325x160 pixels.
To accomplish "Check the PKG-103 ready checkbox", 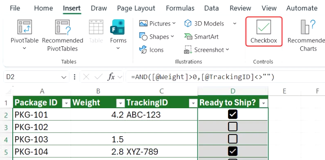I will click(x=233, y=139).
